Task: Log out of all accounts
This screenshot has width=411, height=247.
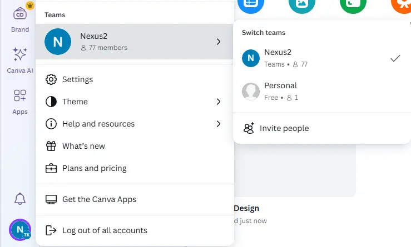Action: (x=135, y=230)
